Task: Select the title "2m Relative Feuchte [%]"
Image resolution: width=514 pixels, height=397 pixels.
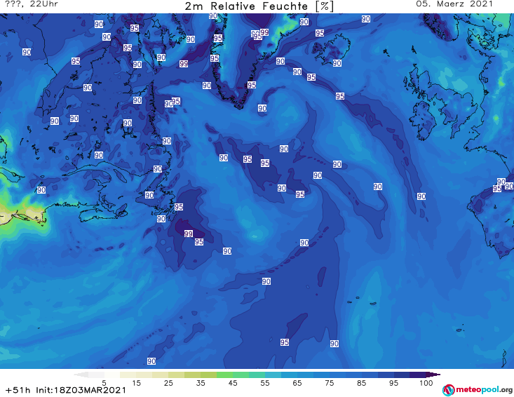Action: tap(259, 6)
